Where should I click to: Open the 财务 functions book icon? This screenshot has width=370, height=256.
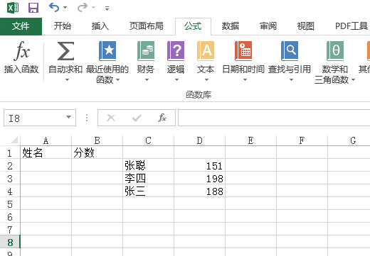pyautogui.click(x=146, y=51)
